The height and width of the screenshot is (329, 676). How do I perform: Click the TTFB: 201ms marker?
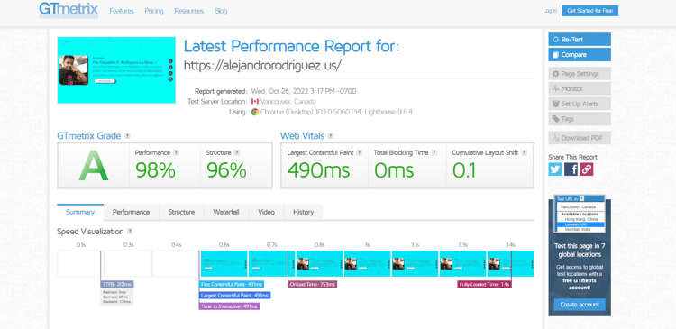[x=117, y=284]
